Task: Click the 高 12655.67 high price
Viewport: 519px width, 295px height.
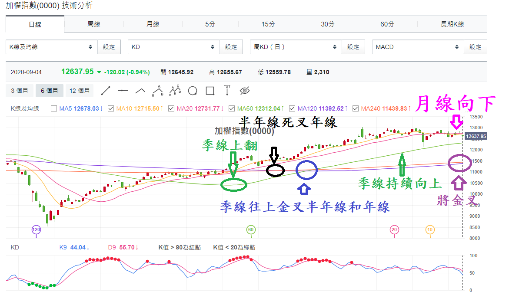Action: tap(226, 72)
